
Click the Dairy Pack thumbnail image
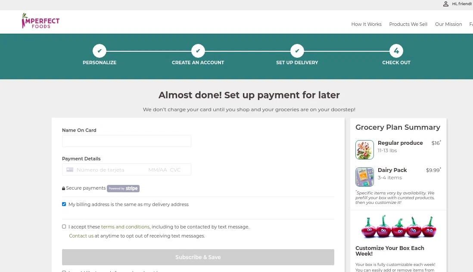[x=364, y=177]
